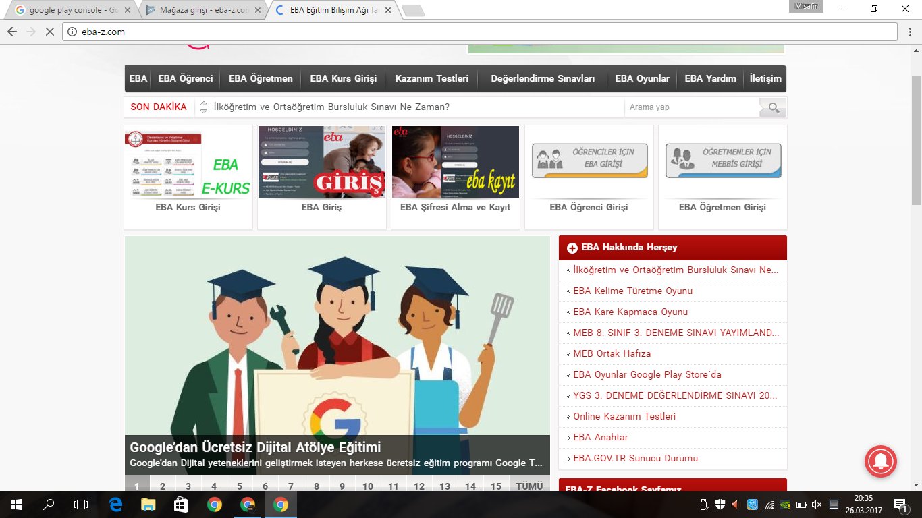Open Değerlendirme Sınavları menu item
The height and width of the screenshot is (518, 922).
tap(543, 79)
